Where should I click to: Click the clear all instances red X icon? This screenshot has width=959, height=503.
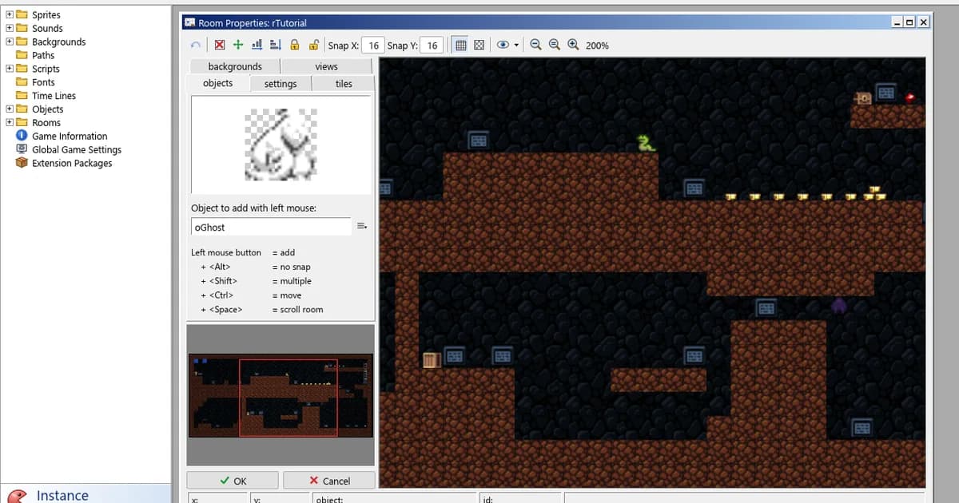(x=220, y=46)
